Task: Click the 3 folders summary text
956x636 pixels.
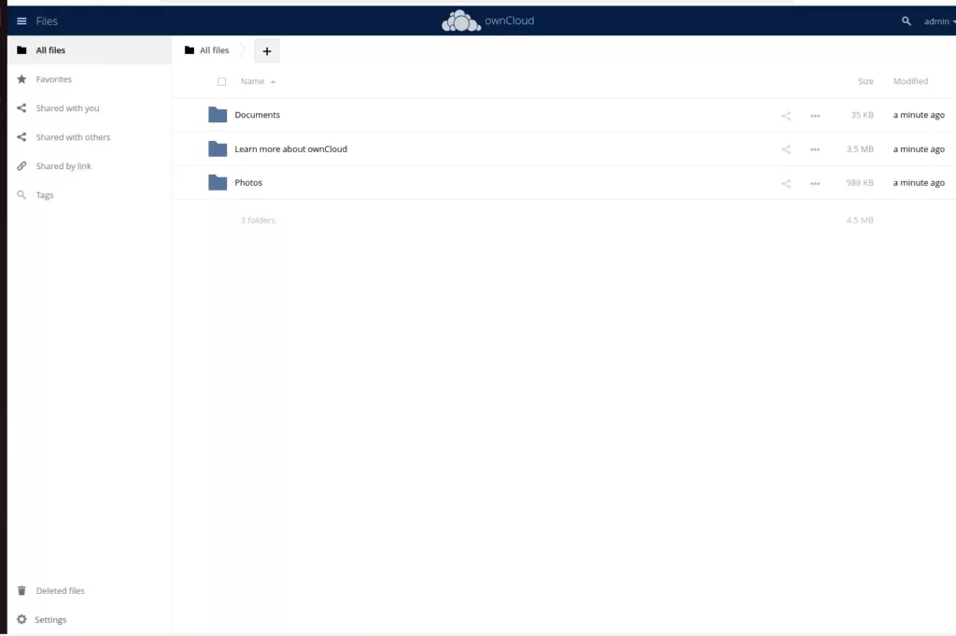Action: click(x=258, y=220)
